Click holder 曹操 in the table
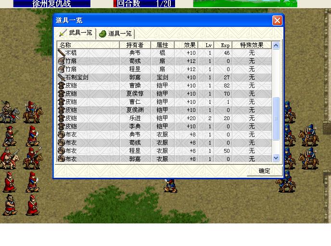Screen dimensions: 331x246 pos(135,86)
